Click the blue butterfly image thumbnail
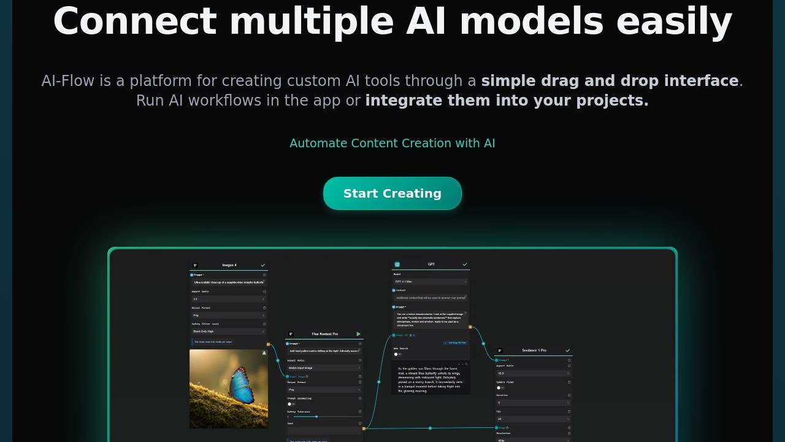 tap(229, 389)
